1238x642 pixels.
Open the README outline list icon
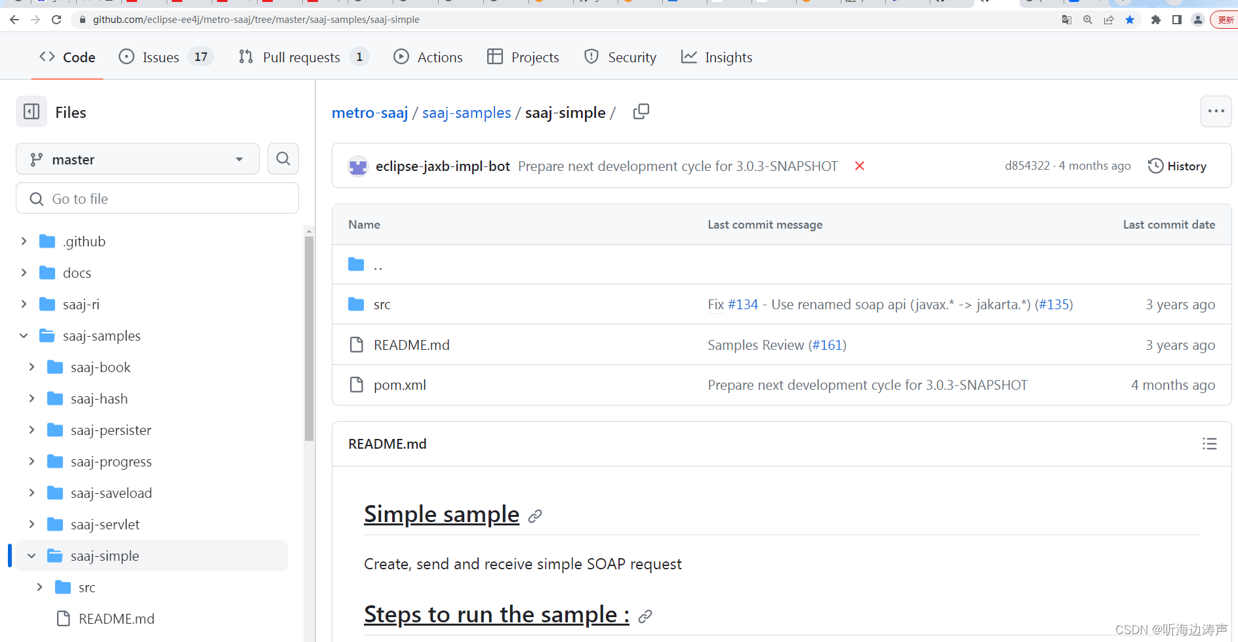coord(1210,444)
